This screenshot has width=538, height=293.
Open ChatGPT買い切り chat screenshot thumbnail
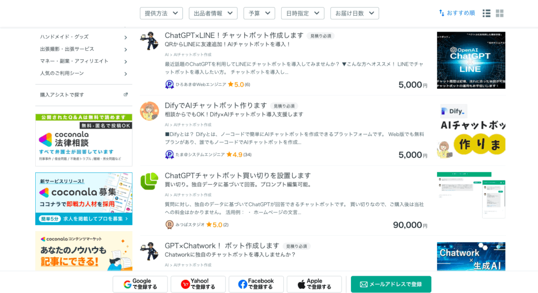(471, 195)
